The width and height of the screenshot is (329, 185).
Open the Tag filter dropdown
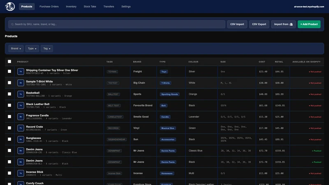(x=47, y=49)
